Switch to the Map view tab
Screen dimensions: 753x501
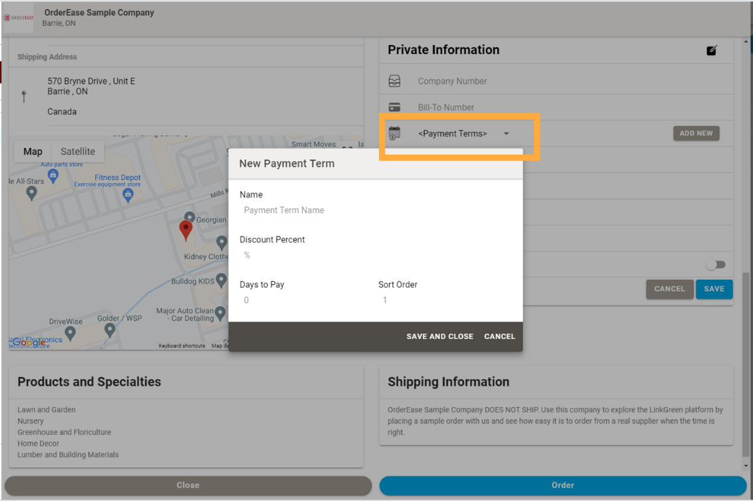click(x=32, y=151)
